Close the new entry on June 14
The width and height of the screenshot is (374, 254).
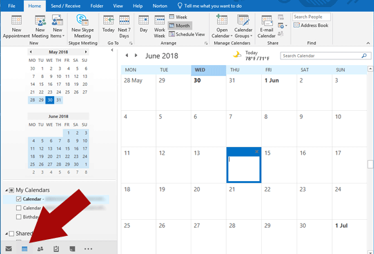click(257, 151)
